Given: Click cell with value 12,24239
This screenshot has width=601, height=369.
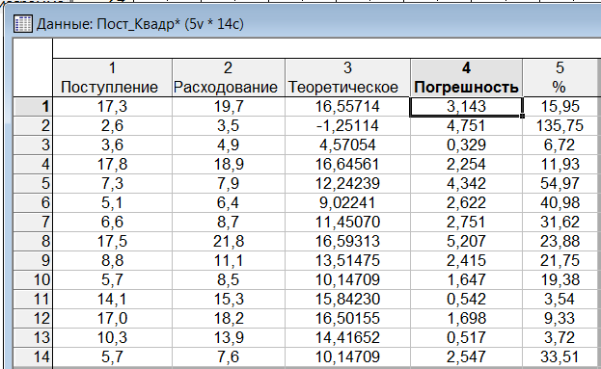Looking at the screenshot, I should (347, 184).
